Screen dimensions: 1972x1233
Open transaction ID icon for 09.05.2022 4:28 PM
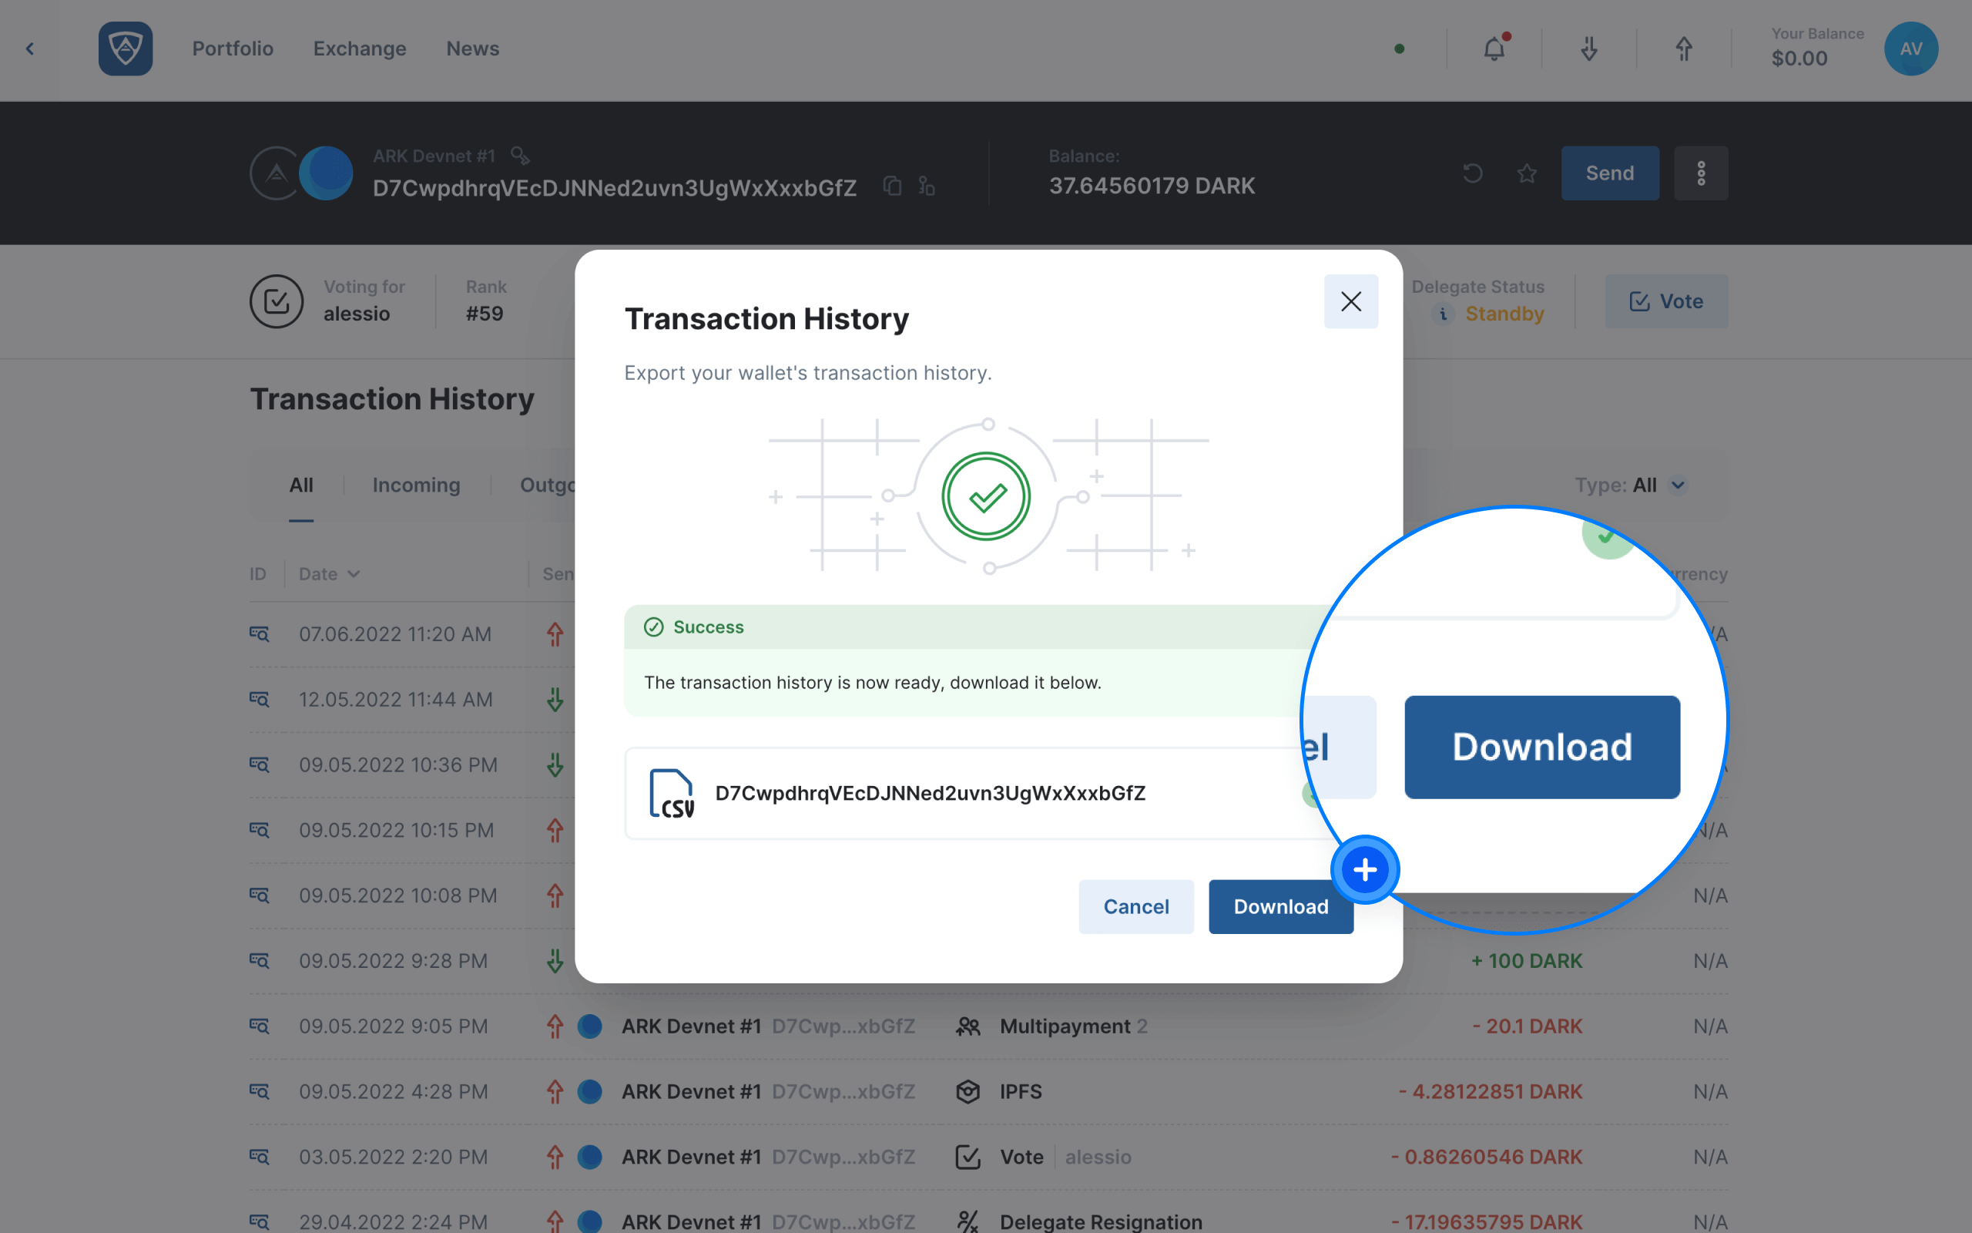[x=259, y=1090]
